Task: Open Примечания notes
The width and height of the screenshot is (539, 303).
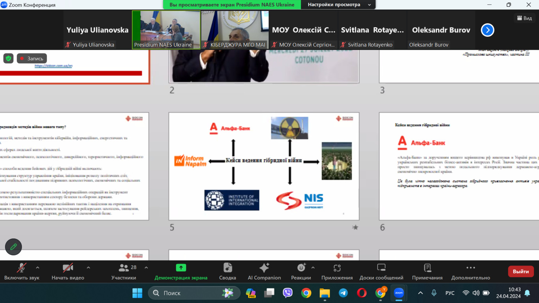Action: pyautogui.click(x=427, y=272)
